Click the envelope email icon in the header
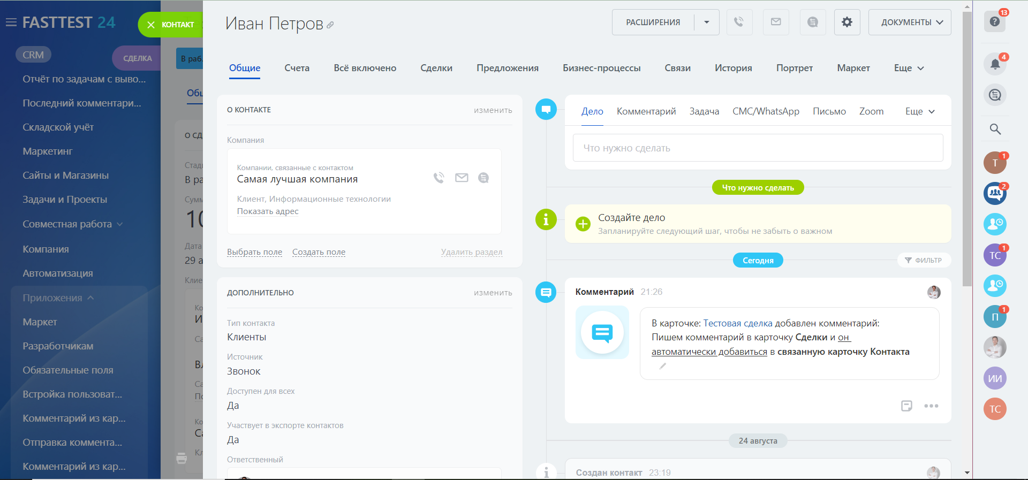The height and width of the screenshot is (480, 1028). pyautogui.click(x=776, y=22)
